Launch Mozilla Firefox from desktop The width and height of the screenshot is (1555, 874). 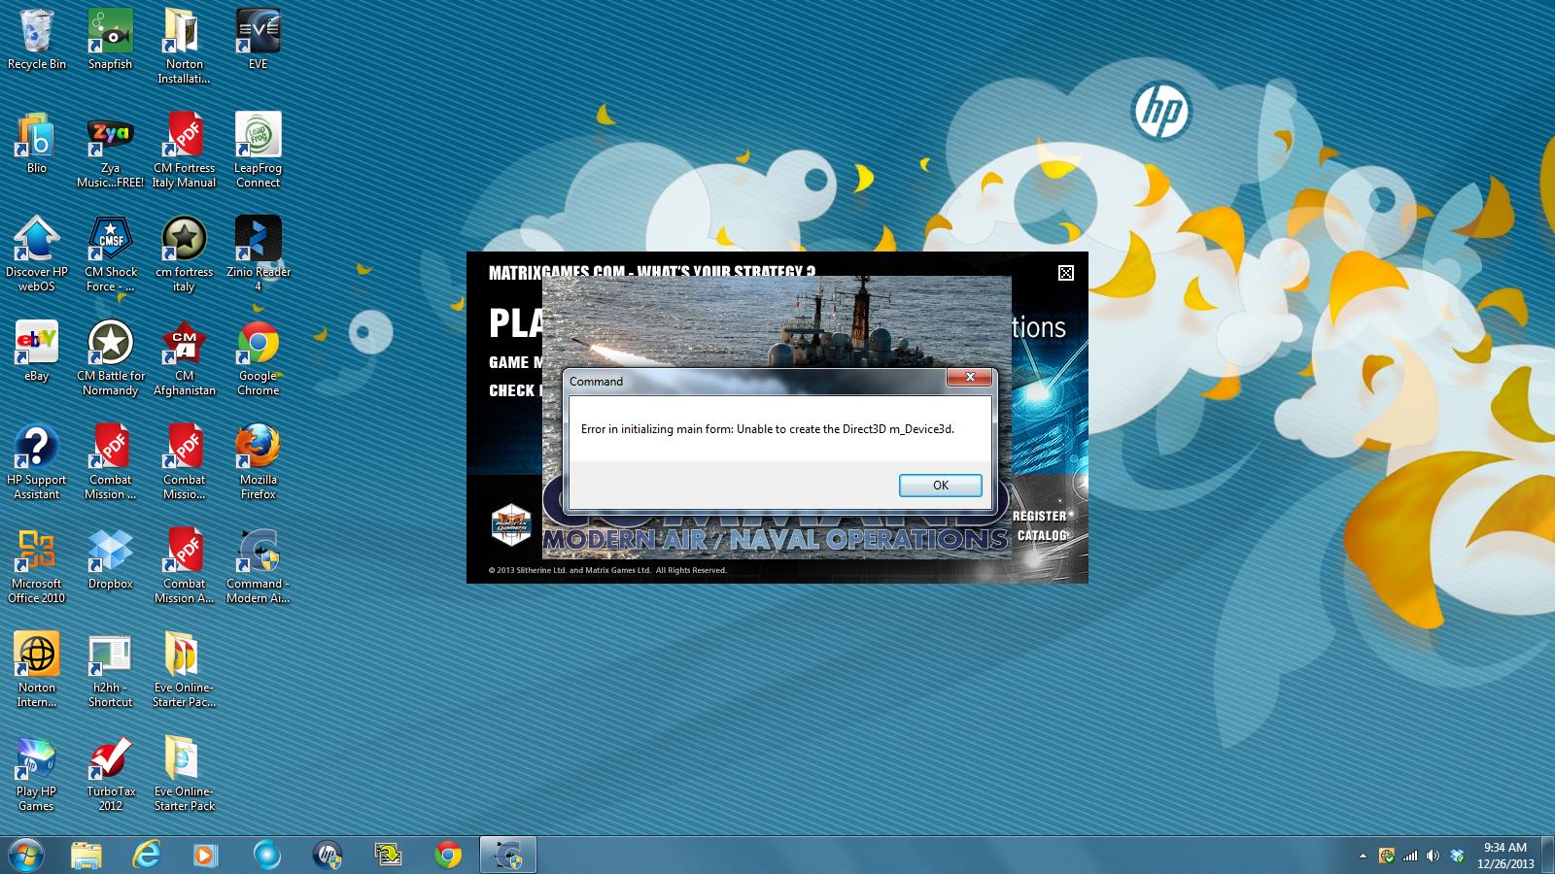[258, 462]
